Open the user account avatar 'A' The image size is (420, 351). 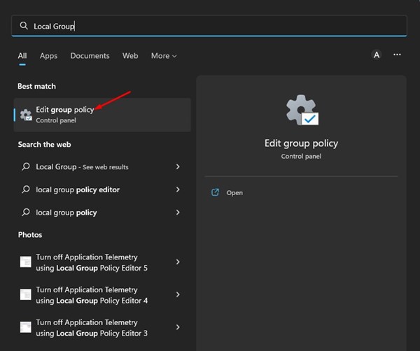click(376, 55)
